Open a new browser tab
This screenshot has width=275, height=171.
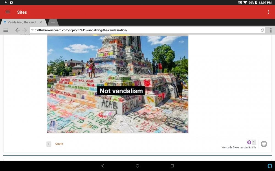(x=53, y=22)
